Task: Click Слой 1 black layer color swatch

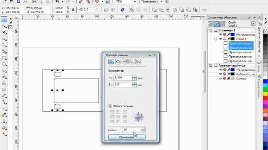Action: 232,39
